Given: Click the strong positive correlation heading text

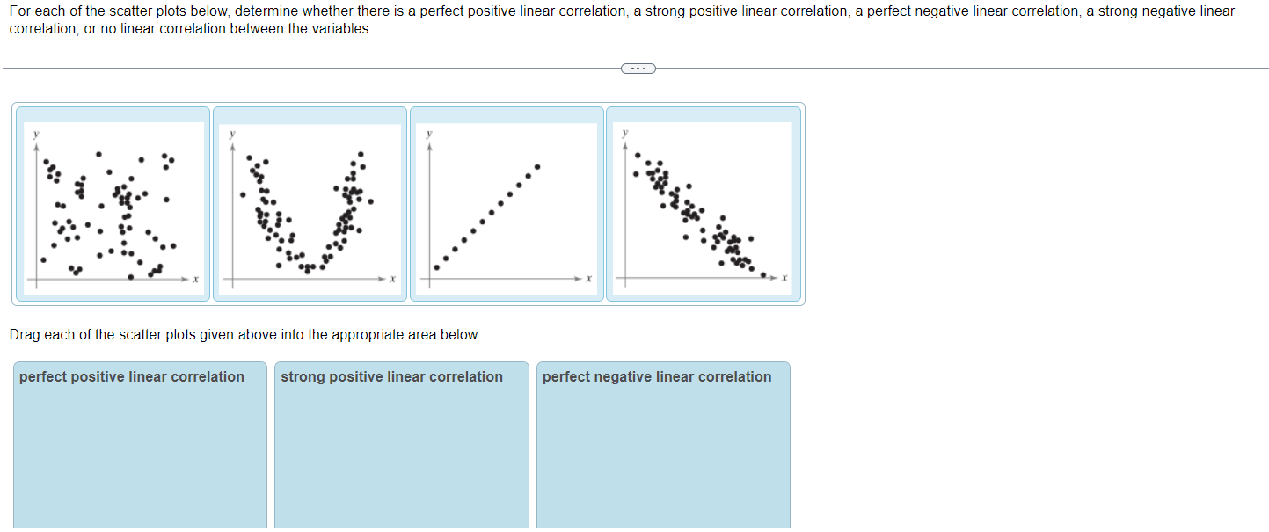Looking at the screenshot, I should click(390, 376).
